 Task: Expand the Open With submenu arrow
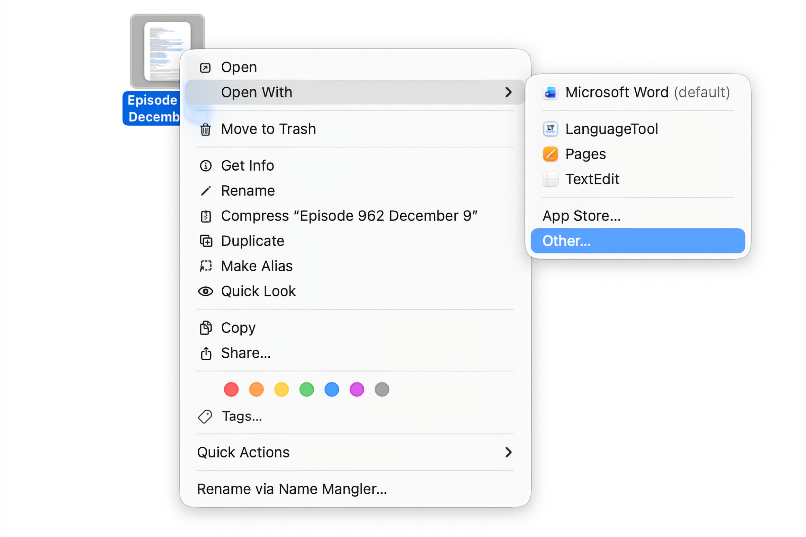(x=508, y=92)
